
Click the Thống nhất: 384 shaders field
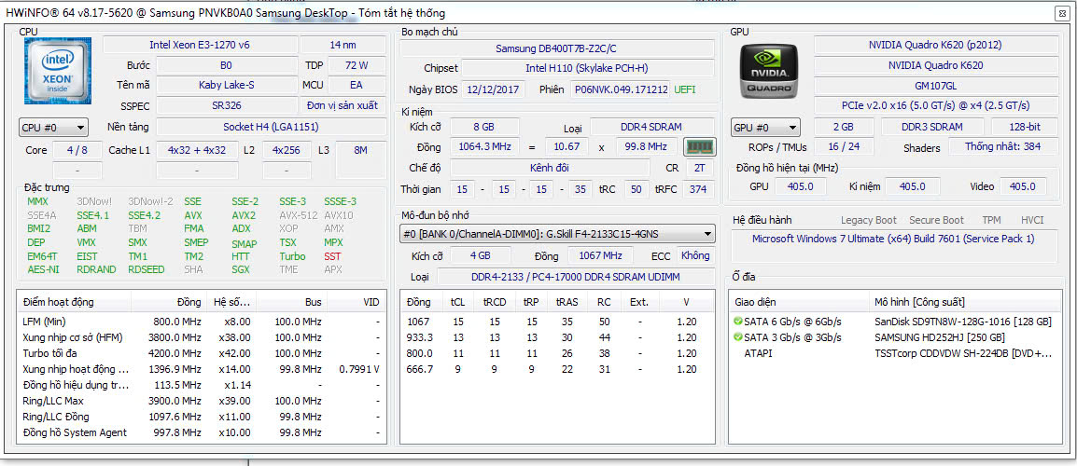[1003, 147]
